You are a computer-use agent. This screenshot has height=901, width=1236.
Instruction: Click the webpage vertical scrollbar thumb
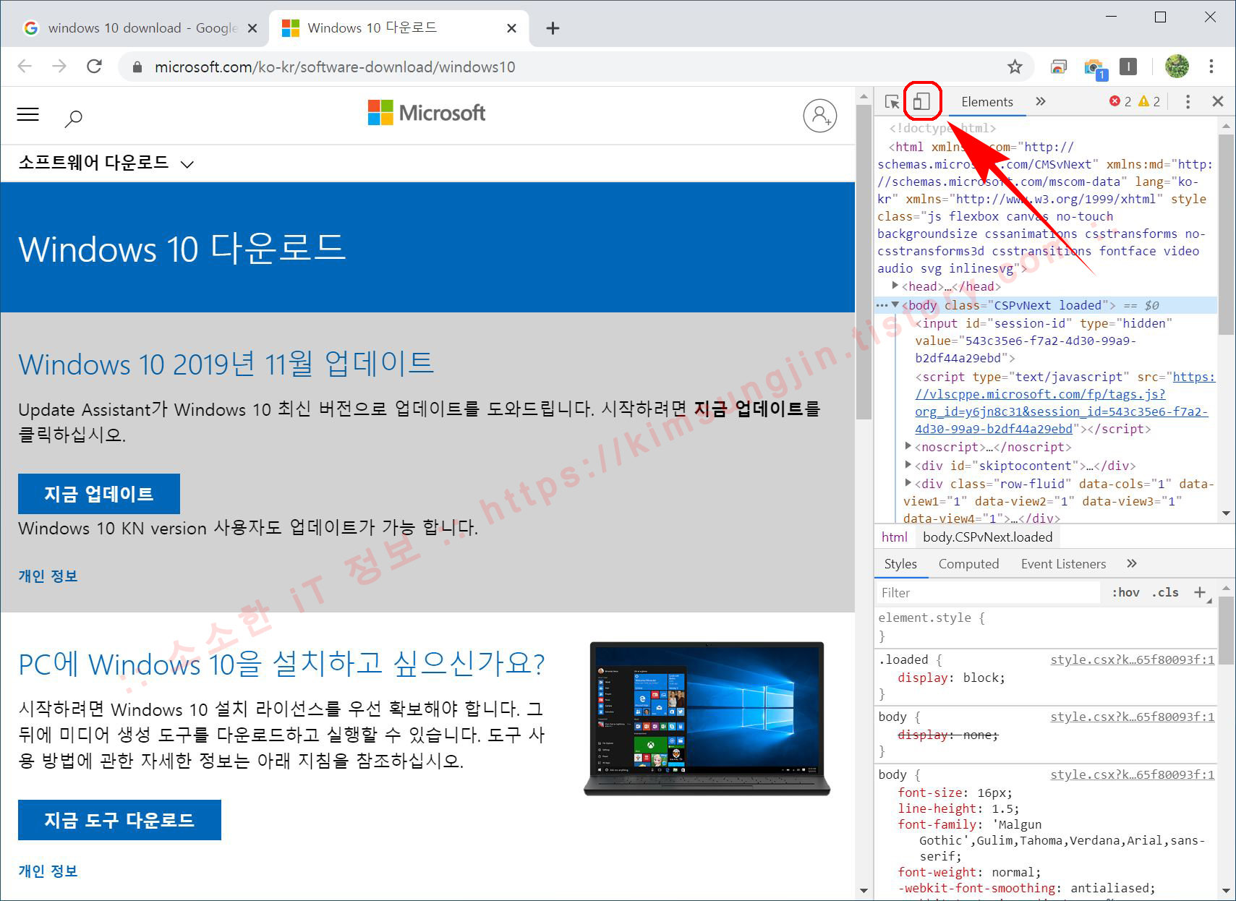click(x=864, y=262)
